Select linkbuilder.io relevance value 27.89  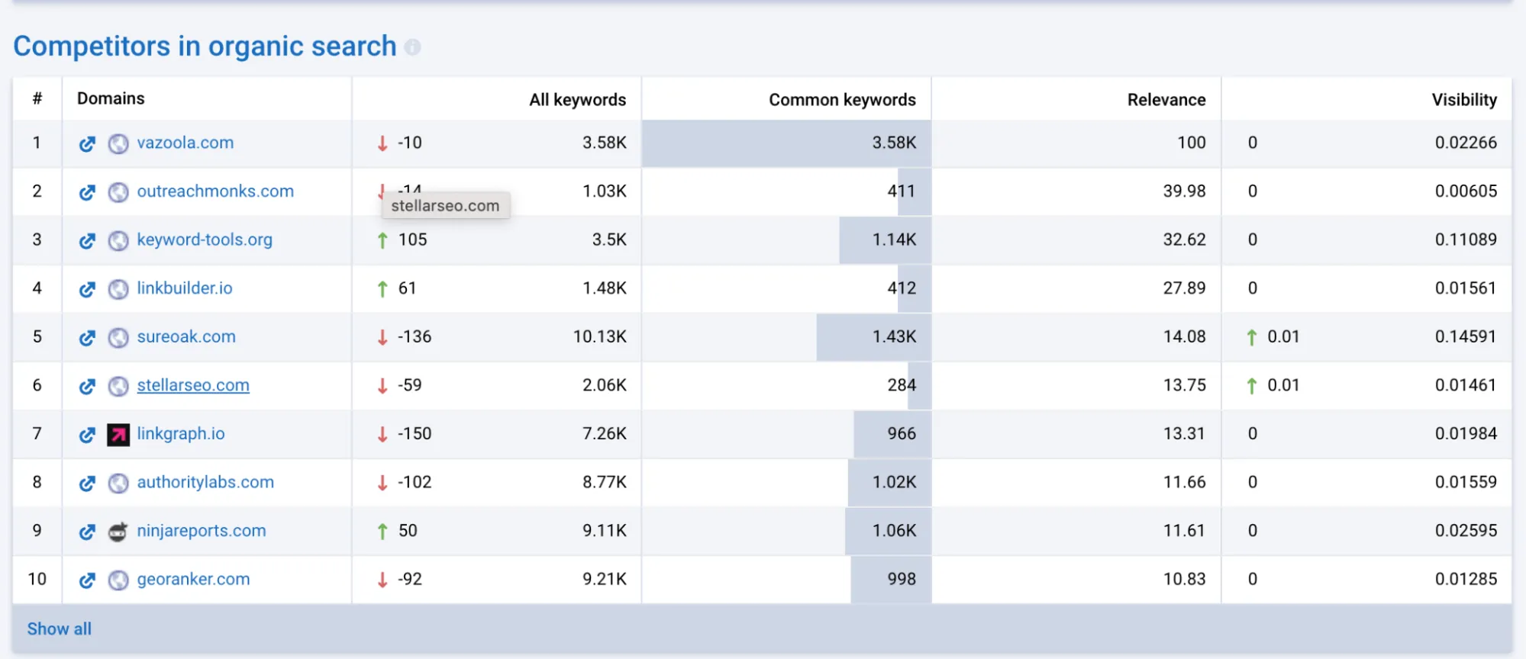point(1184,288)
